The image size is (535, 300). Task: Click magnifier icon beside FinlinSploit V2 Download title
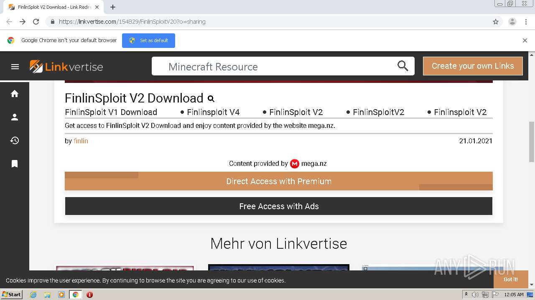[211, 99]
